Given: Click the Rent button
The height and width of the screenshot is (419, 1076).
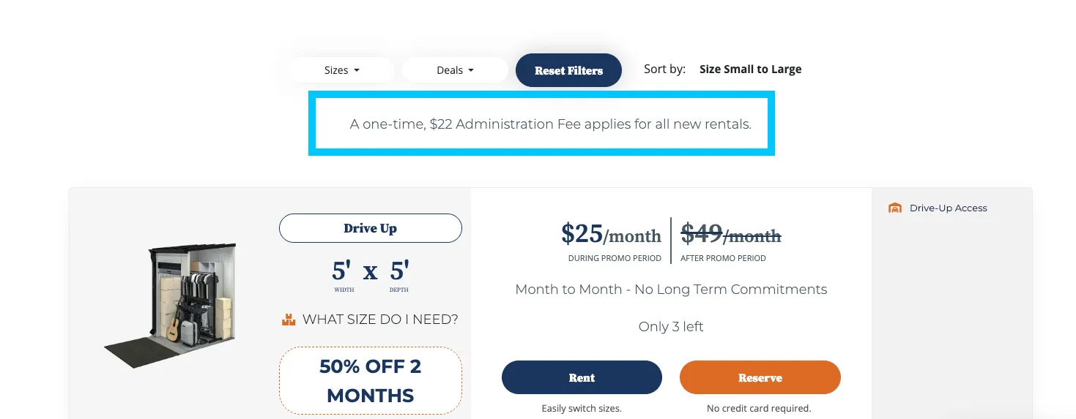Looking at the screenshot, I should pyautogui.click(x=582, y=377).
